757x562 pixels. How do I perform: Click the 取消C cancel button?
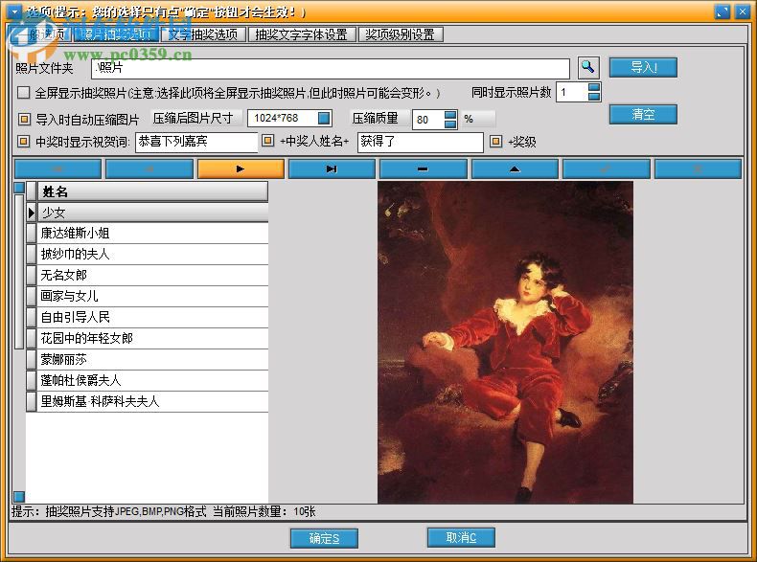click(x=461, y=537)
